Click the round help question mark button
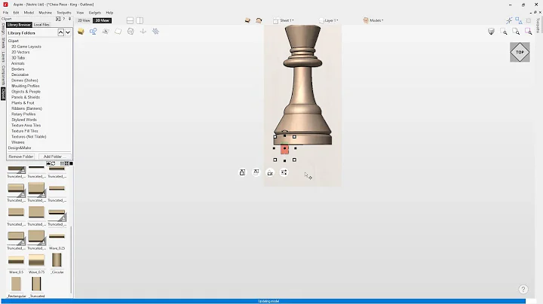 coord(523,289)
